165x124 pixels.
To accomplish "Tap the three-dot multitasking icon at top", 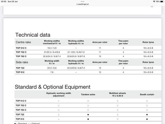I will point(82,1).
